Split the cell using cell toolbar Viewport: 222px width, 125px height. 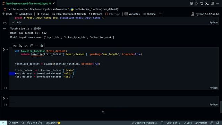coord(32,46)
